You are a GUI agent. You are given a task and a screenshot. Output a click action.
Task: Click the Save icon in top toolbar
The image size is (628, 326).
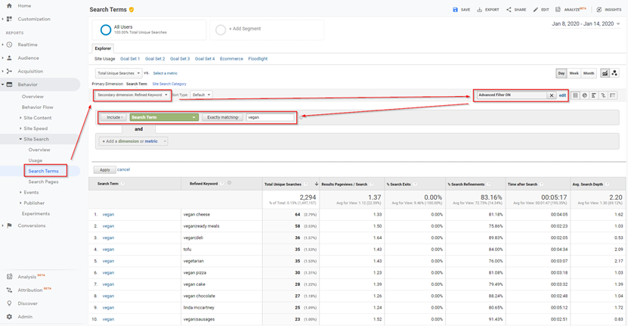455,10
